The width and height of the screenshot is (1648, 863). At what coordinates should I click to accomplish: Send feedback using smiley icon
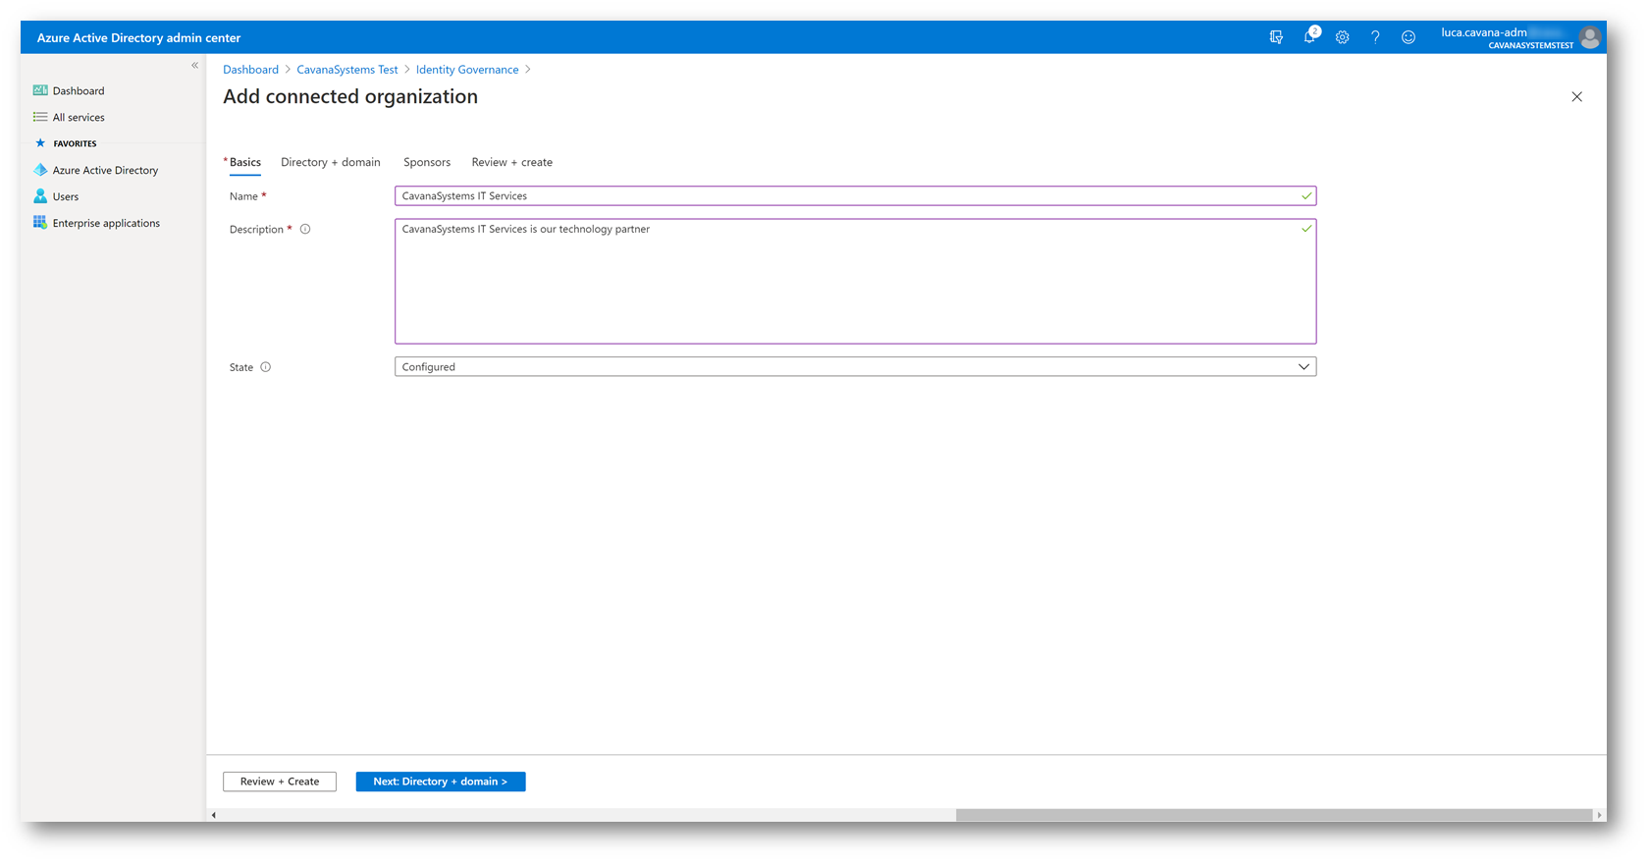point(1409,37)
